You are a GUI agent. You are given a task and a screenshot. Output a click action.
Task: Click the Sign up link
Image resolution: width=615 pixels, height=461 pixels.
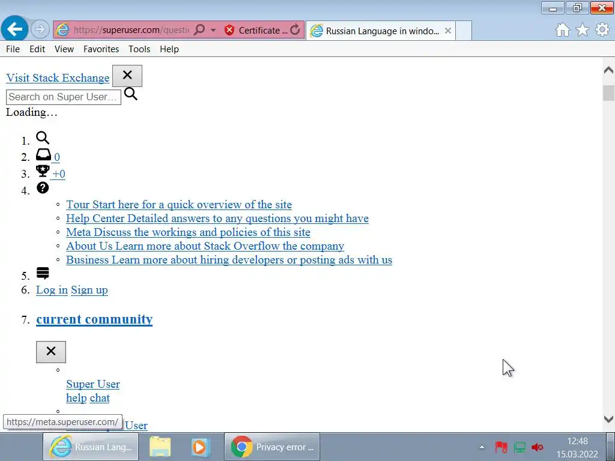pos(89,290)
